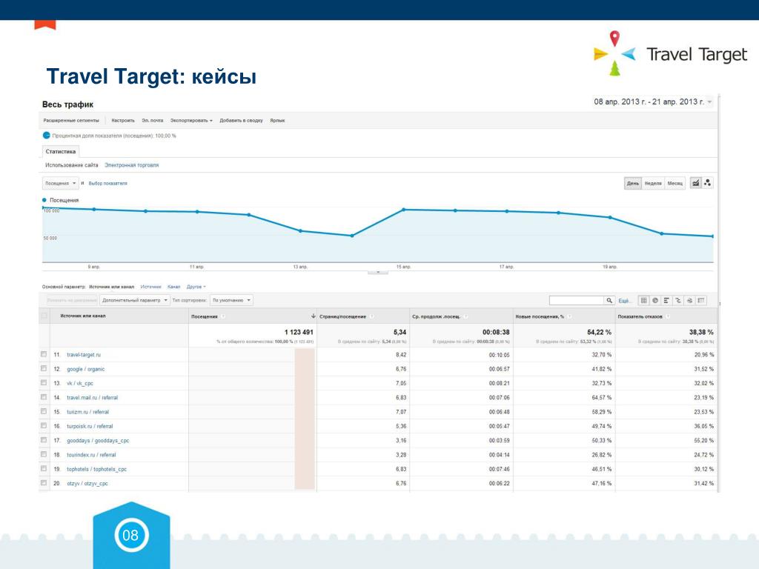The width and height of the screenshot is (759, 569).
Task: Open the Посещения metric dropdown
Action: pos(61,184)
